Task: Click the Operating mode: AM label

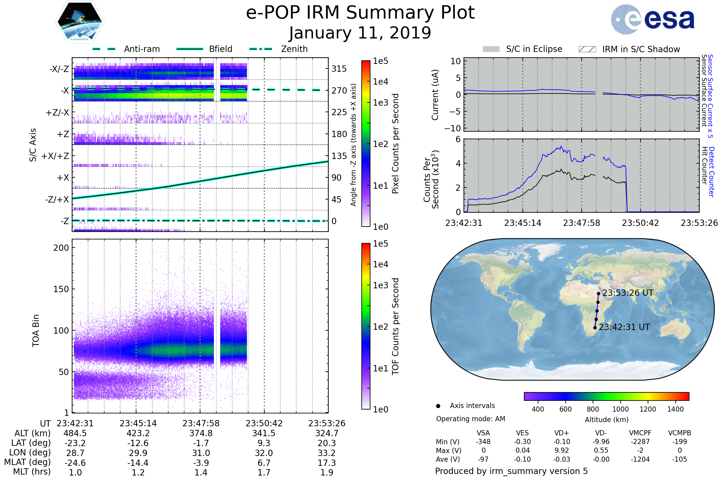Action: pos(470,419)
